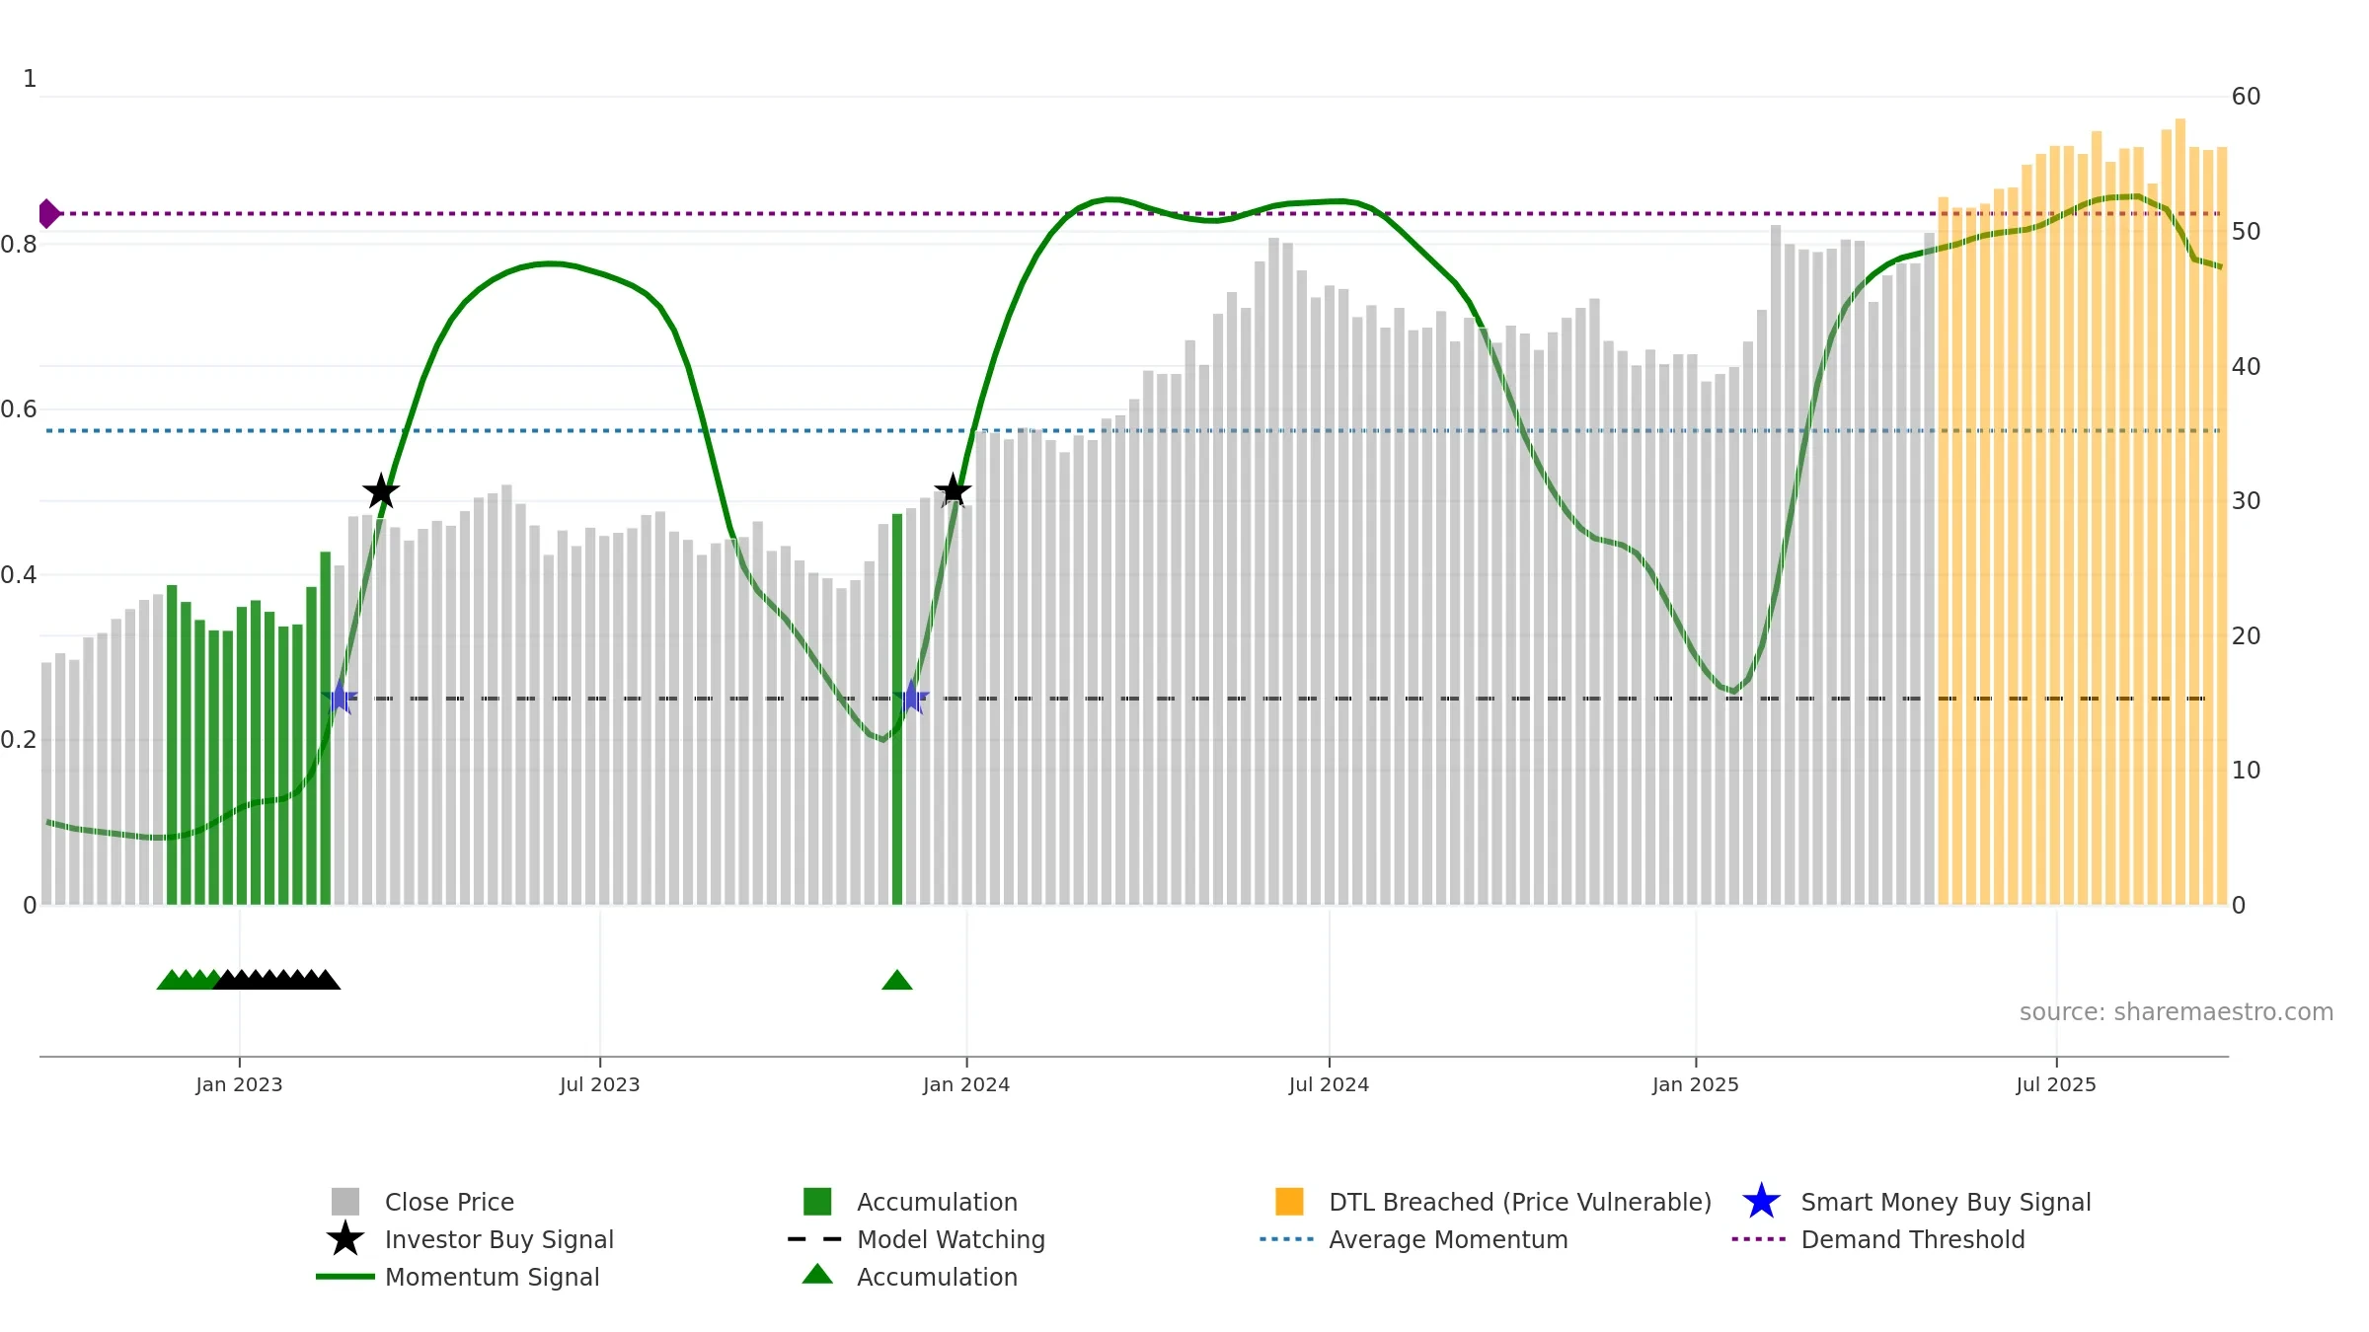Viewport: 2369px width, 1332px height.
Task: Click the Jan 2024 axis label
Action: coord(965,1085)
